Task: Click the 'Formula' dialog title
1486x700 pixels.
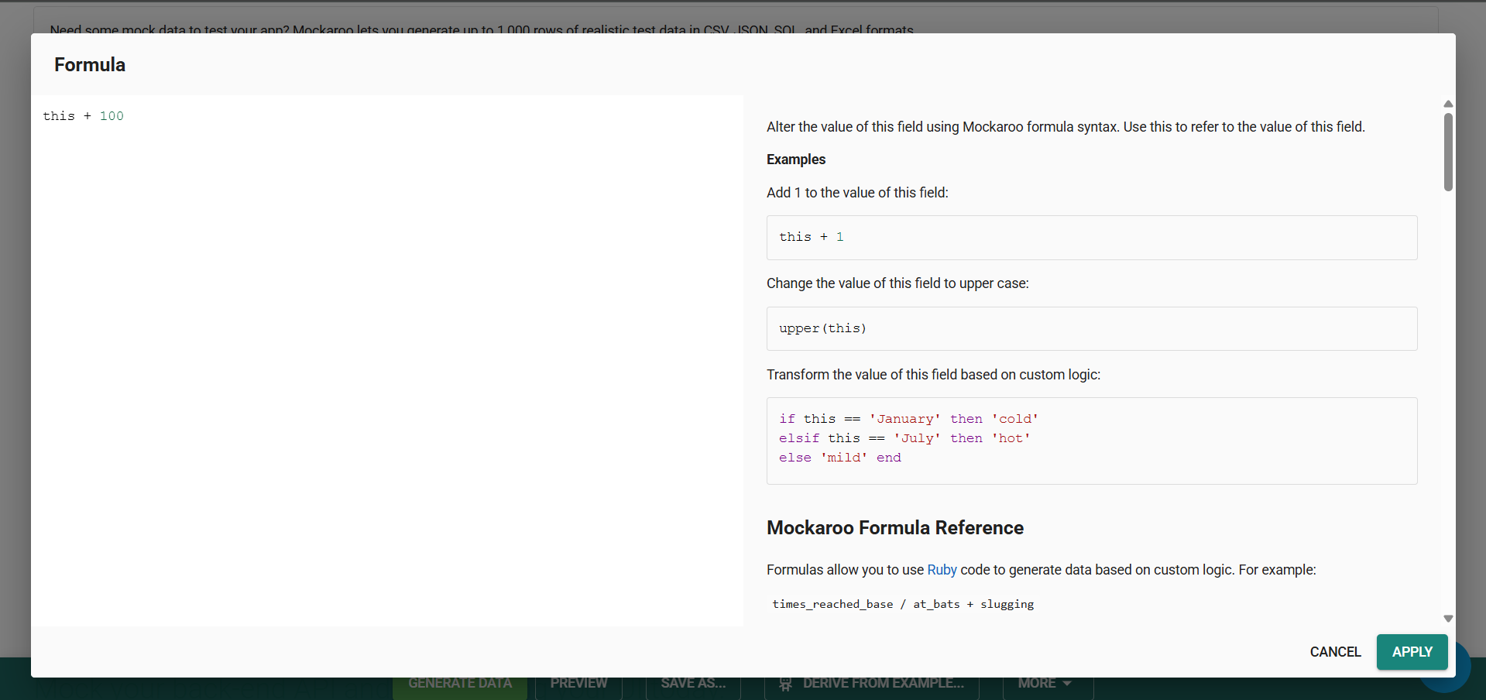Action: coord(90,65)
